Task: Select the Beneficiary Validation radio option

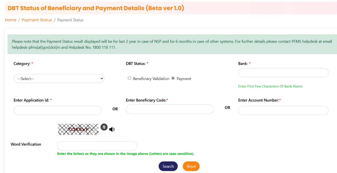Action: point(129,78)
